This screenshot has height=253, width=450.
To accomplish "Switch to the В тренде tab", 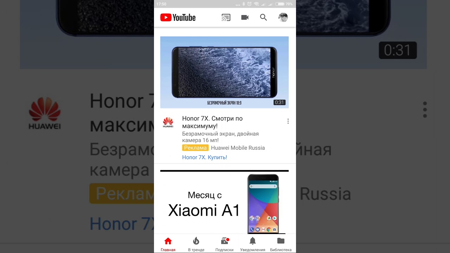I will tap(196, 244).
